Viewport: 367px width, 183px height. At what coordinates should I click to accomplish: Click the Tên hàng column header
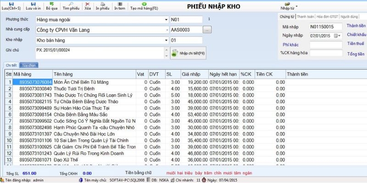[x=95, y=74]
